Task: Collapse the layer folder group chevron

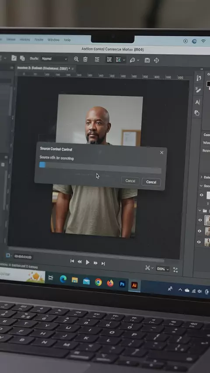Action: 200,211
